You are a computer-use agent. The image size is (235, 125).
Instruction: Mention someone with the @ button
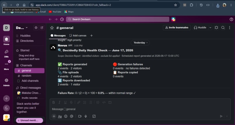(x=72, y=116)
